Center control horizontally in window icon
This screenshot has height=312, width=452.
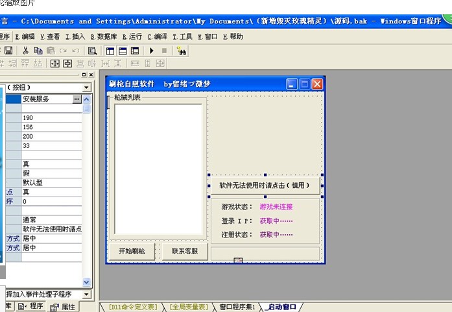click(54, 63)
